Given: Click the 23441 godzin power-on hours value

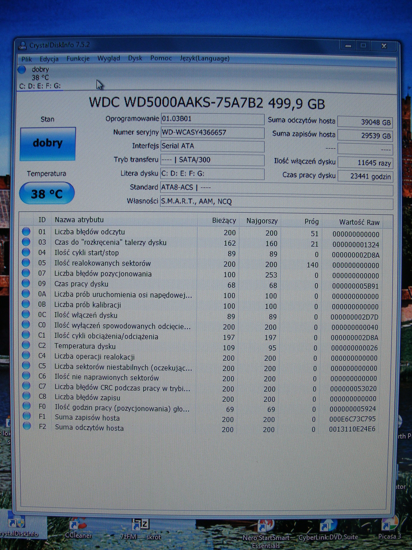Looking at the screenshot, I should tap(365, 176).
